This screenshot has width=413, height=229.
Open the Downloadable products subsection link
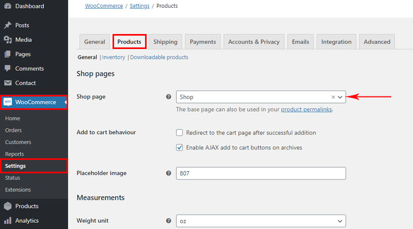(x=159, y=57)
